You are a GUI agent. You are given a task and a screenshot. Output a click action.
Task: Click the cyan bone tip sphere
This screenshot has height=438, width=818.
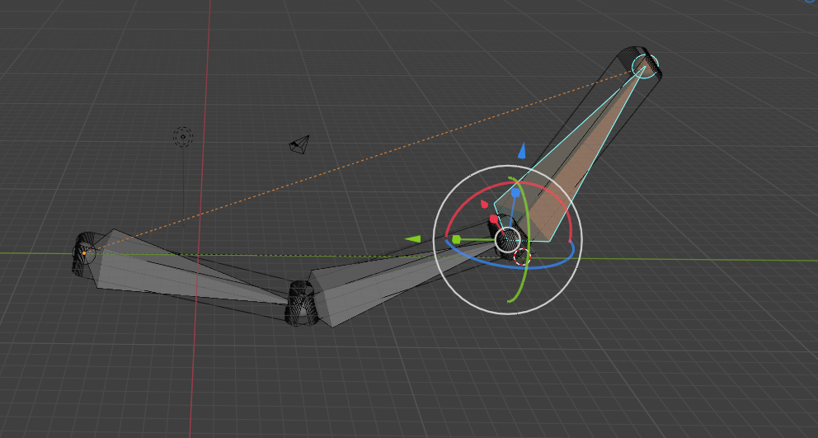pyautogui.click(x=644, y=65)
